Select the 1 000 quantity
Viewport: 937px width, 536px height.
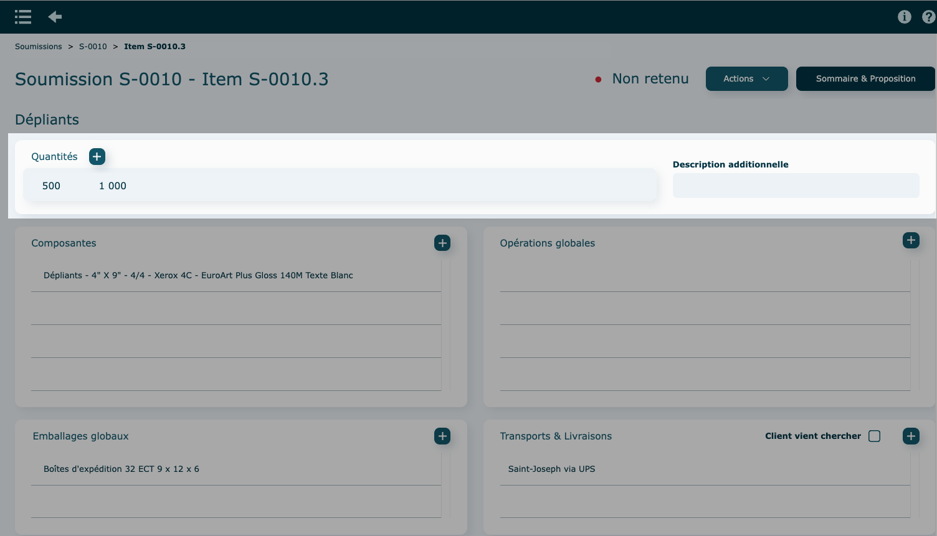coord(113,186)
